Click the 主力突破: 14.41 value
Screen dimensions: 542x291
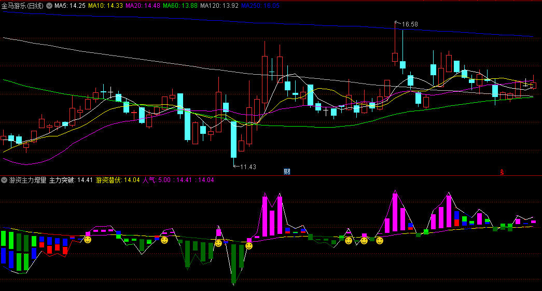(x=71, y=179)
